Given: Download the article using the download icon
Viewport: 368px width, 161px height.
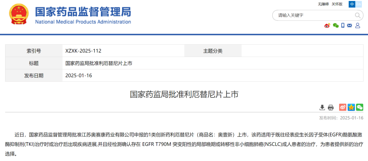Looking at the screenshot, I should coord(322,108).
